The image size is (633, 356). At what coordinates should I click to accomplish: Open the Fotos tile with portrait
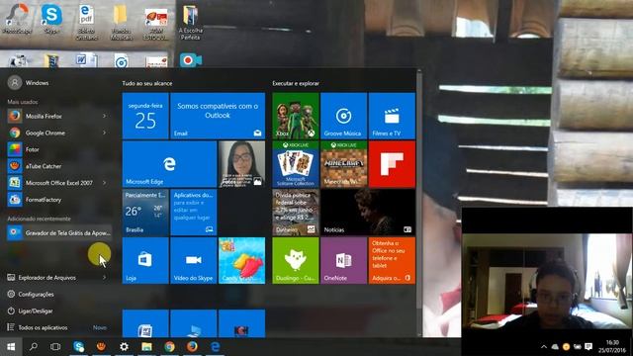(x=241, y=164)
